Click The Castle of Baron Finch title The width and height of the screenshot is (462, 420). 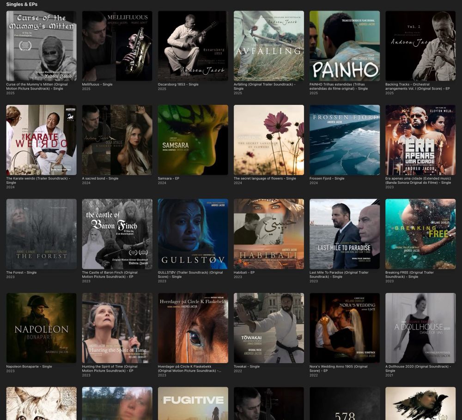(x=109, y=274)
